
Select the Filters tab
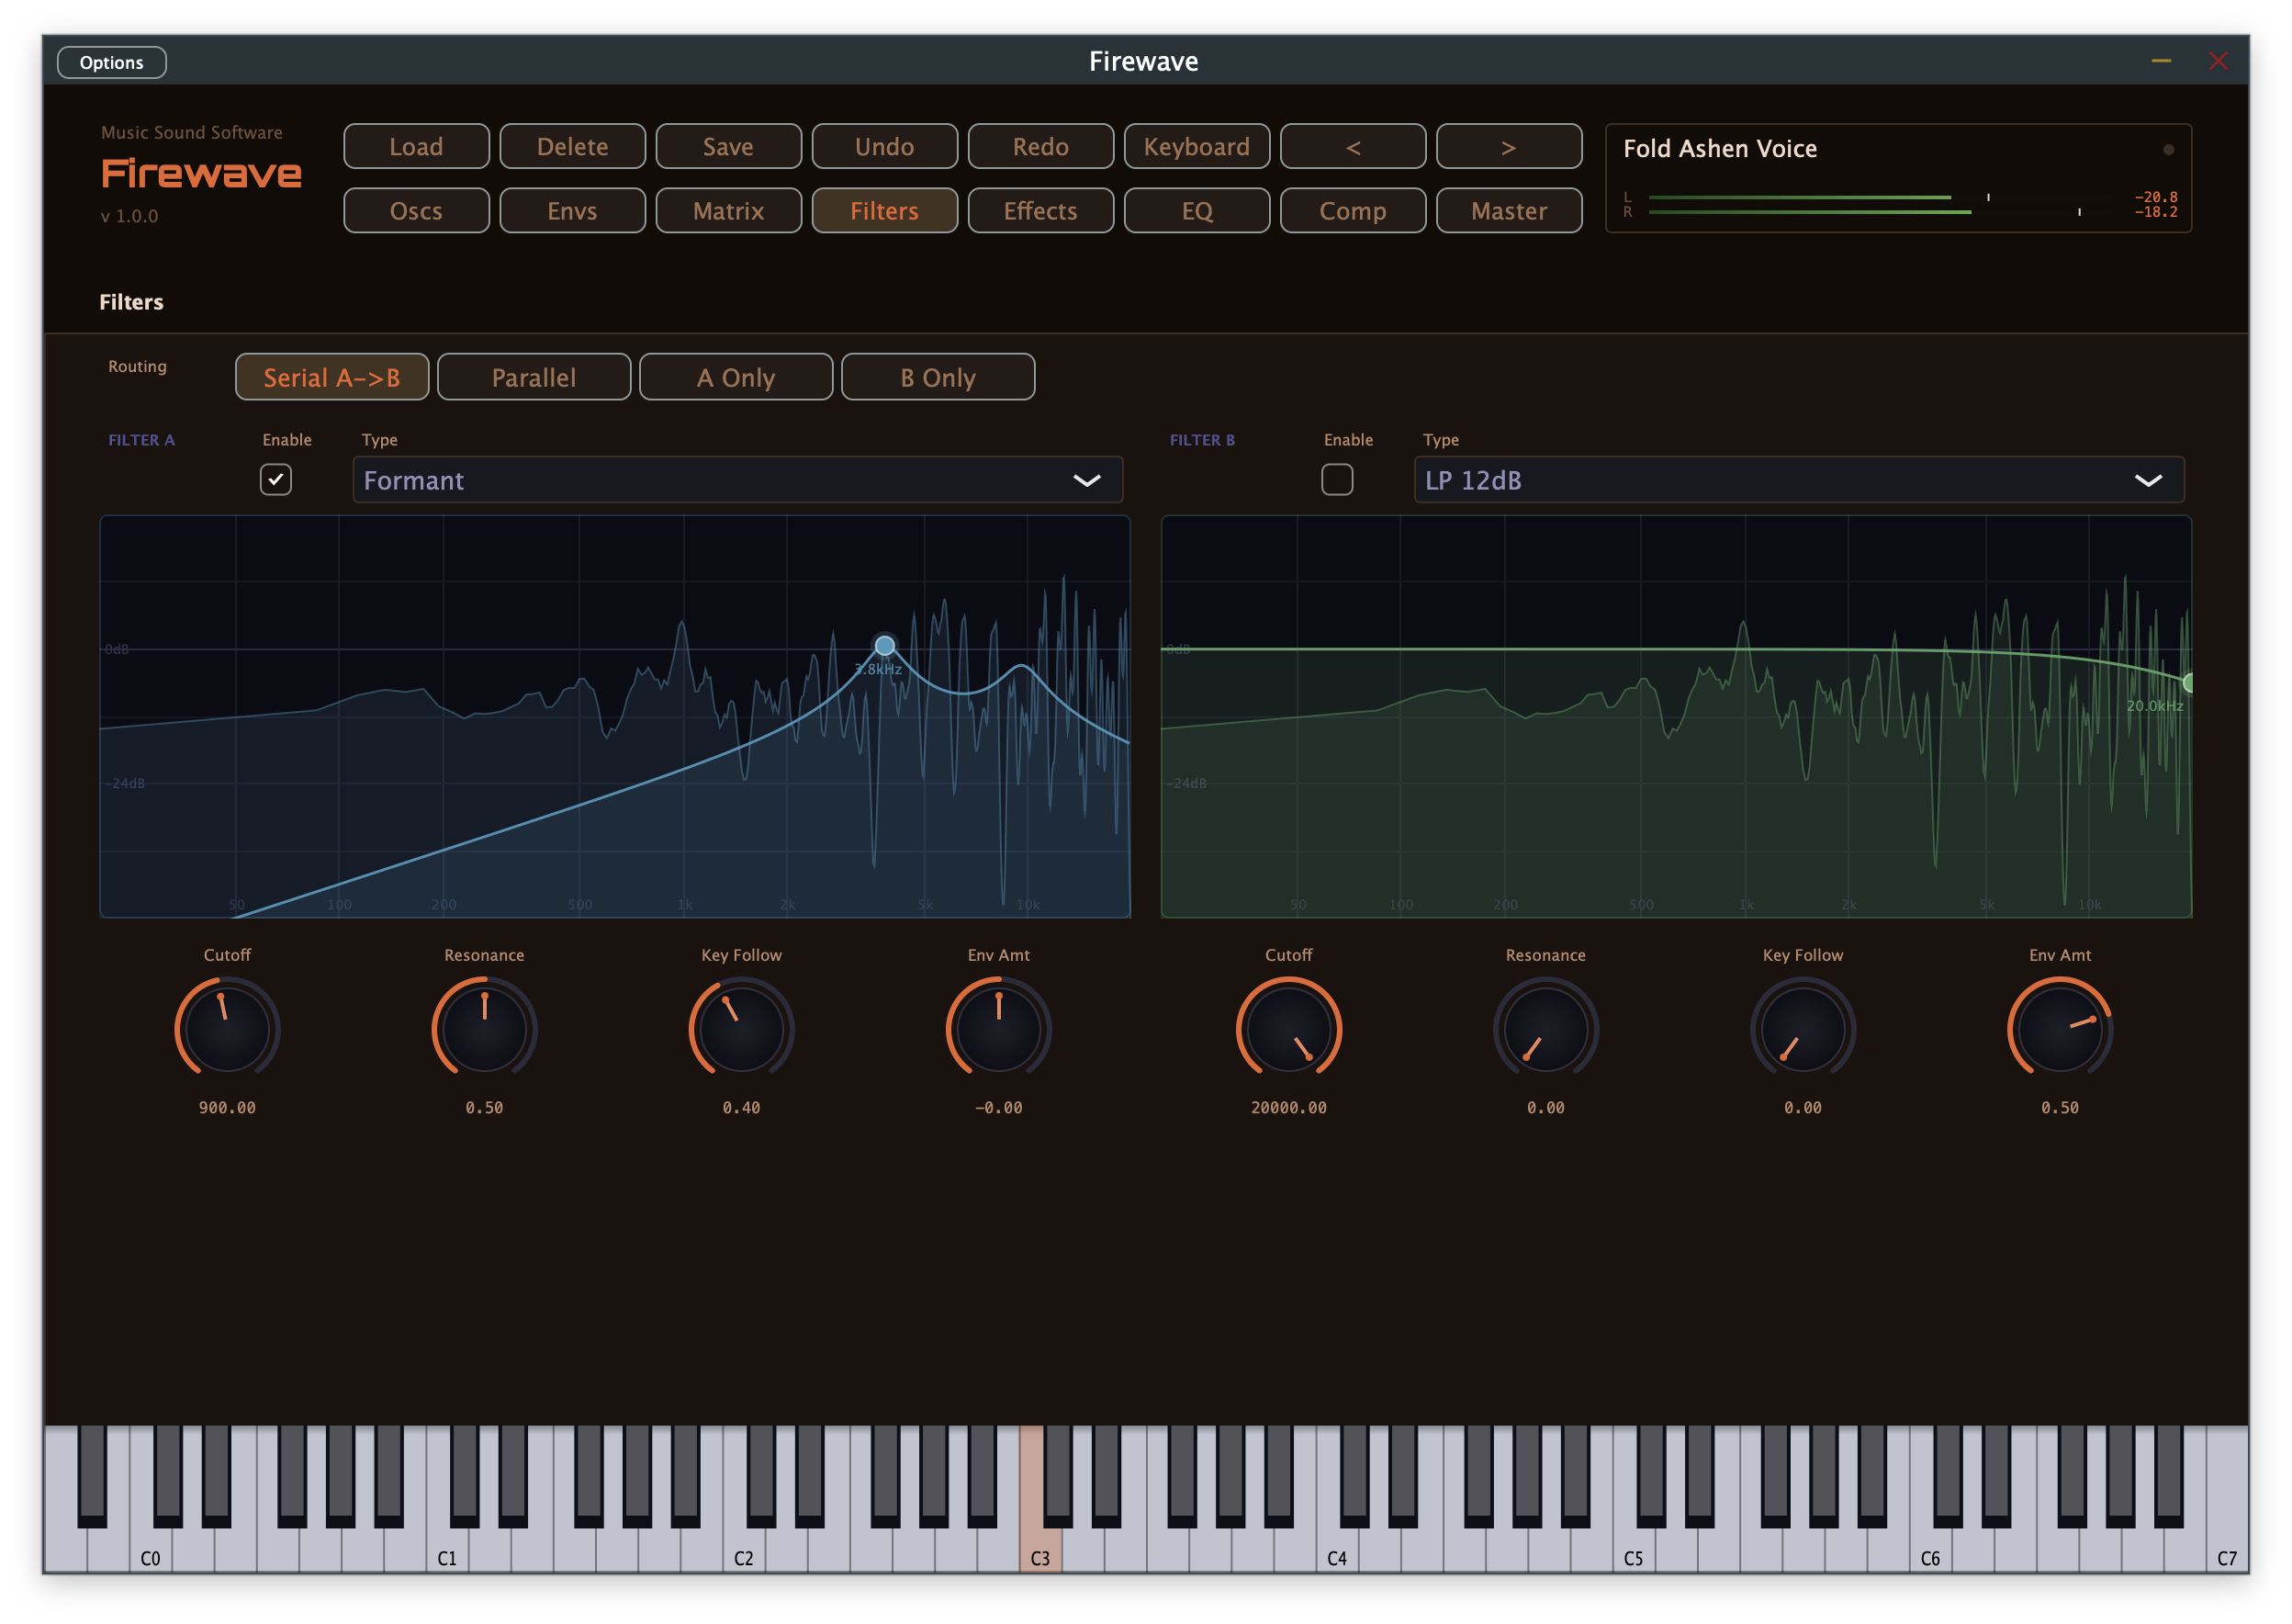(x=884, y=211)
